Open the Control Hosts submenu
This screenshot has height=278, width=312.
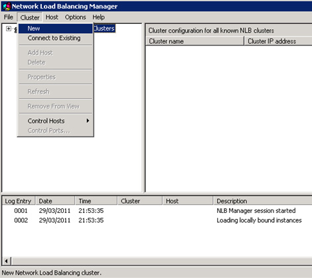(x=55, y=121)
